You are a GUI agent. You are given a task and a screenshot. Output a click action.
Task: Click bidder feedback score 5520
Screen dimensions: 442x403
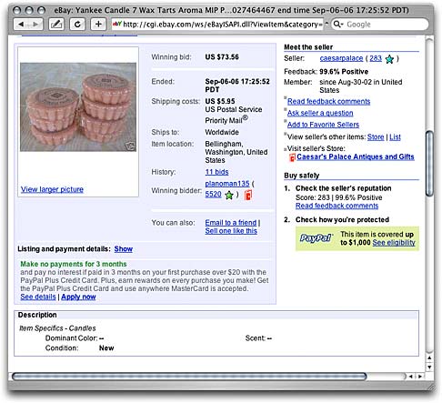click(x=214, y=194)
